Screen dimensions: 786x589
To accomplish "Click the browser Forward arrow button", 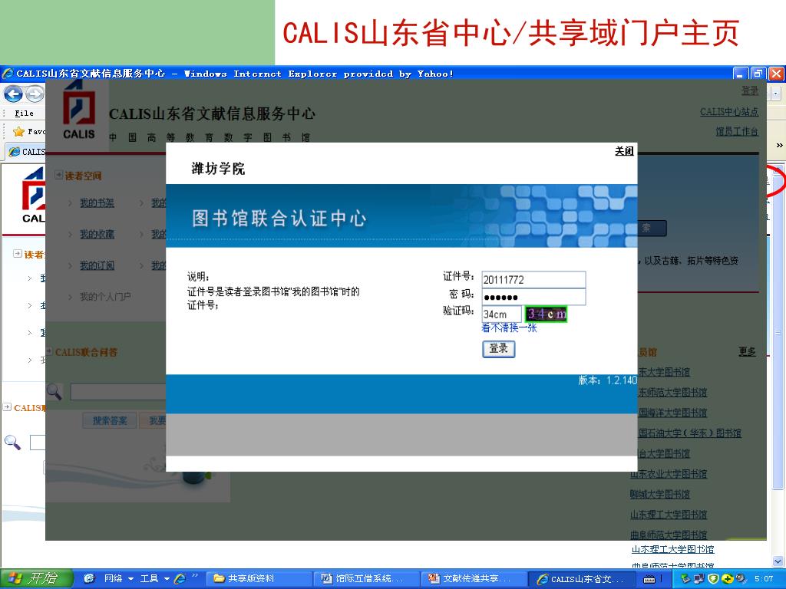I will click(x=35, y=94).
